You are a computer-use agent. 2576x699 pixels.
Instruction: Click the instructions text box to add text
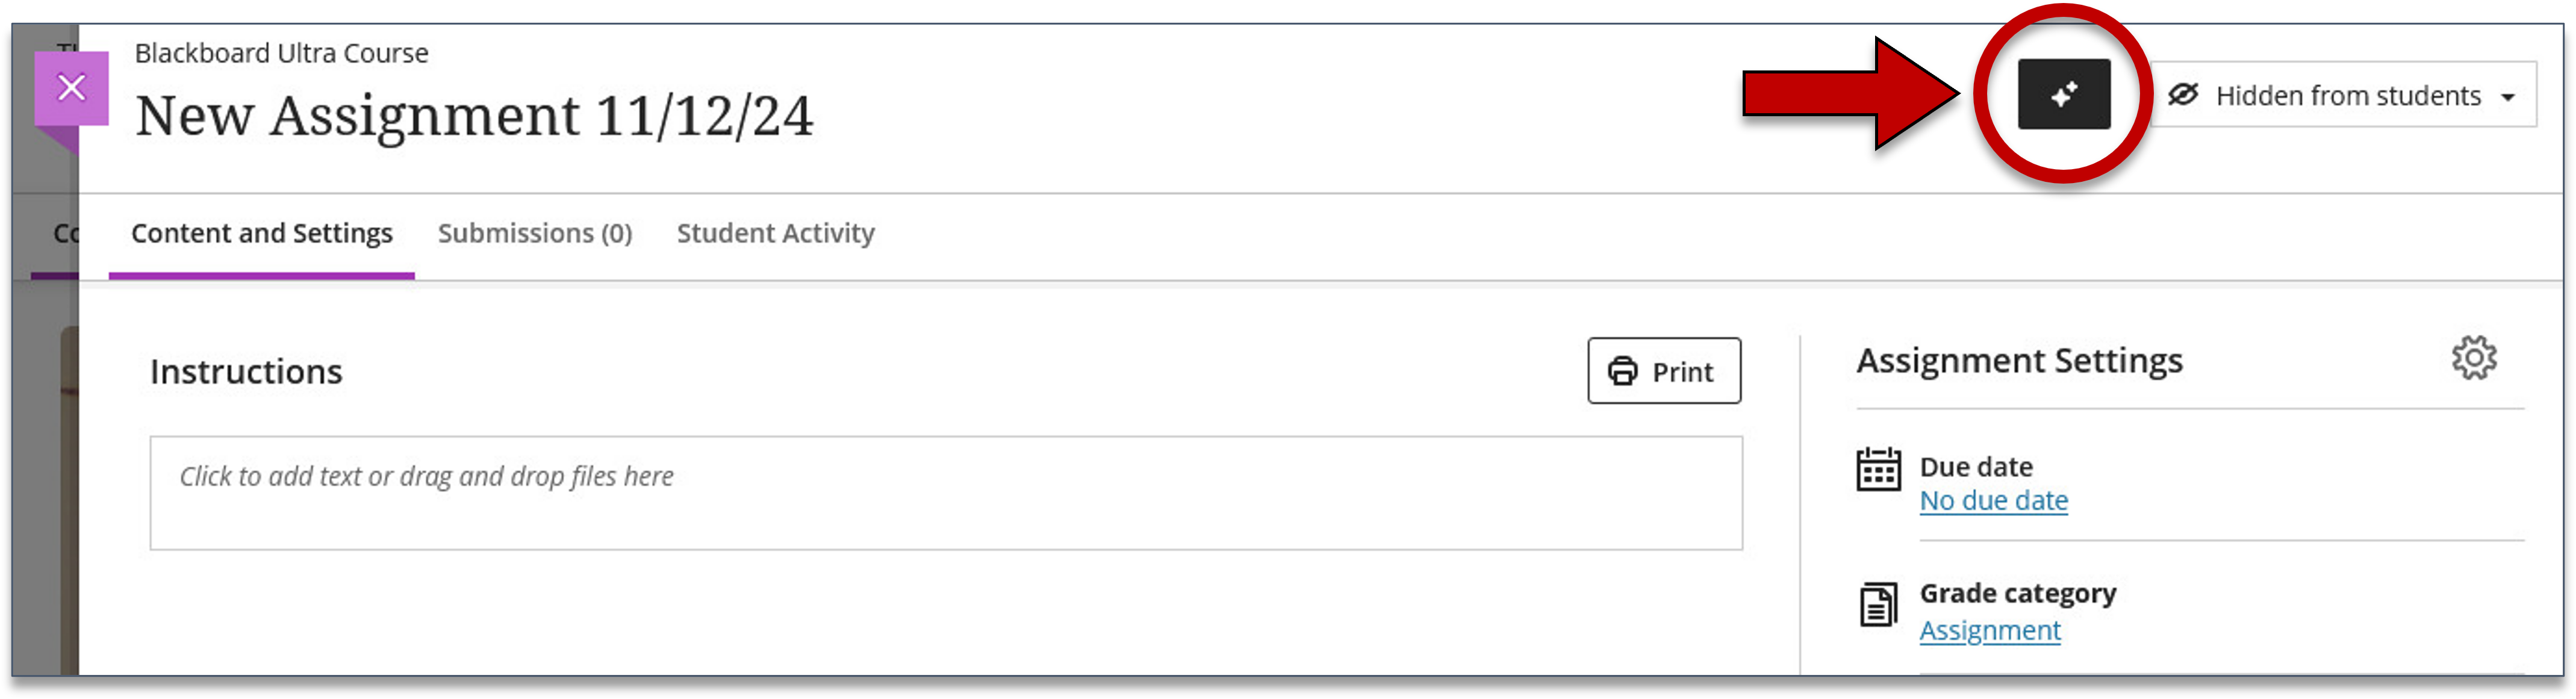pyautogui.click(x=946, y=493)
